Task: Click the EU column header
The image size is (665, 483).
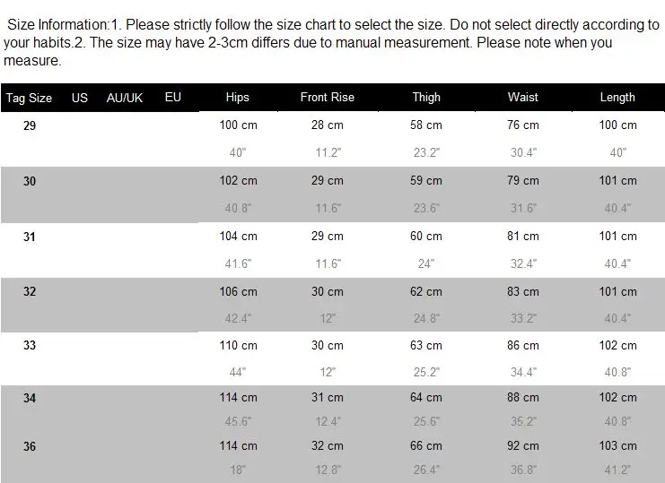Action: (x=173, y=98)
